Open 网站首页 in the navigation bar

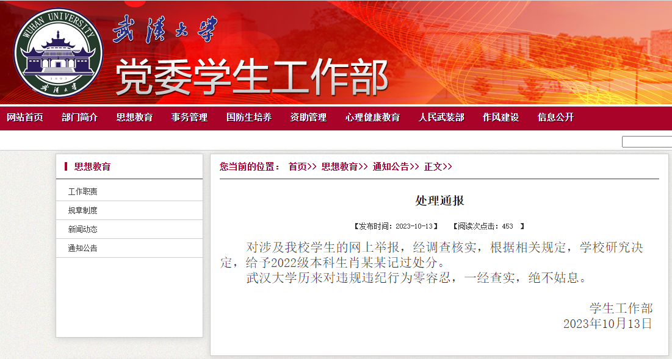point(25,117)
